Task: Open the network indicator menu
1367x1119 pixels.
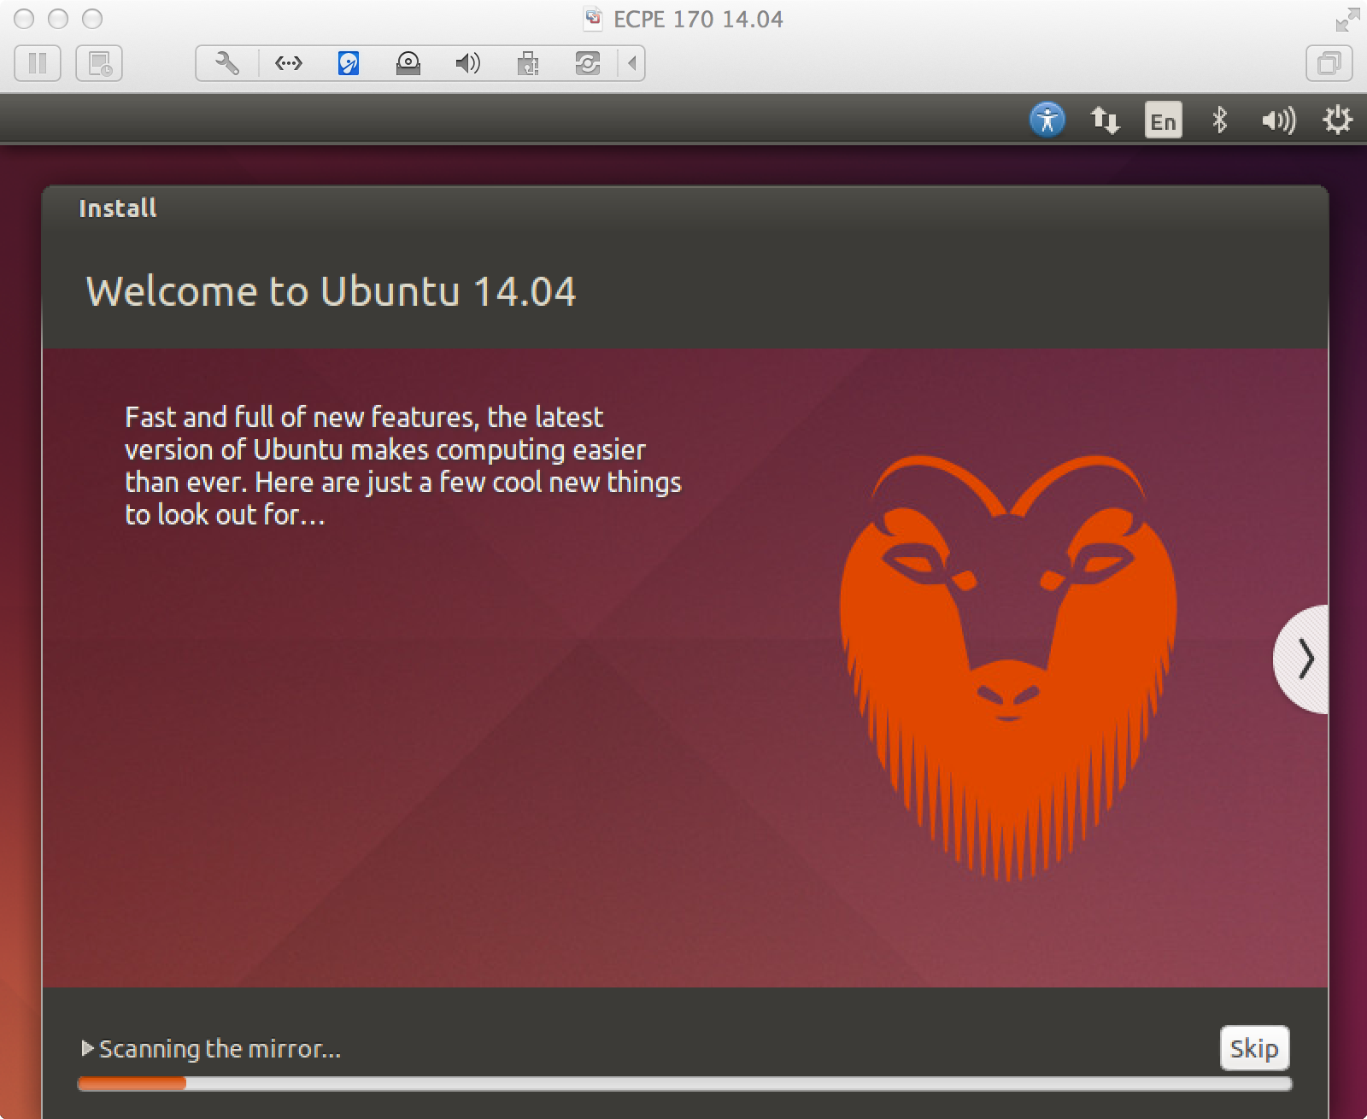Action: point(1105,120)
